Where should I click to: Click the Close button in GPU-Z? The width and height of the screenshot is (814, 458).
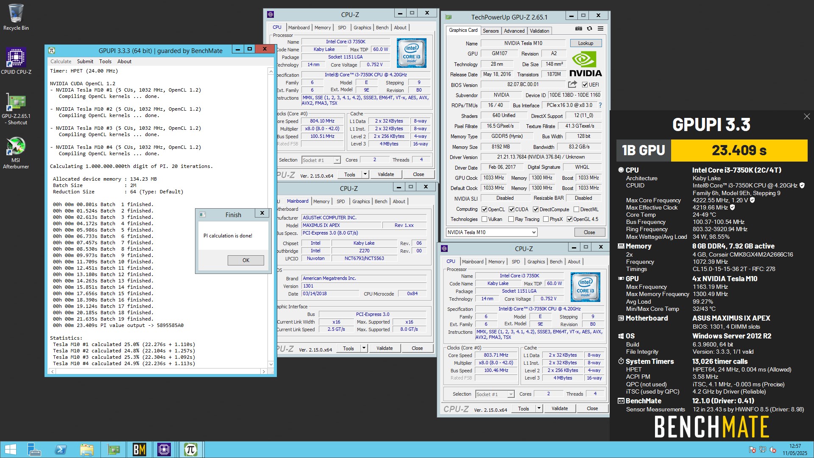[589, 232]
